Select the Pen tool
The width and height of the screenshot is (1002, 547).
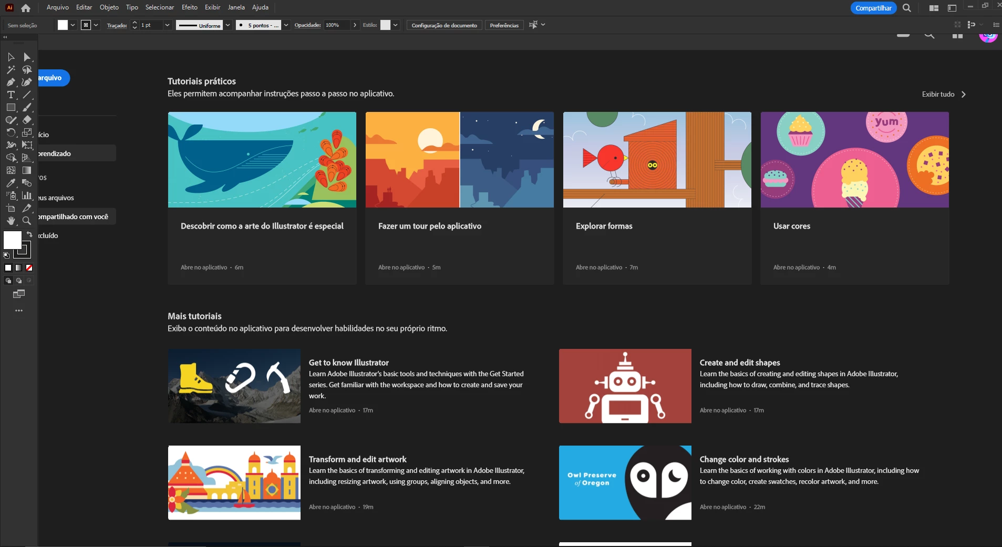point(11,82)
